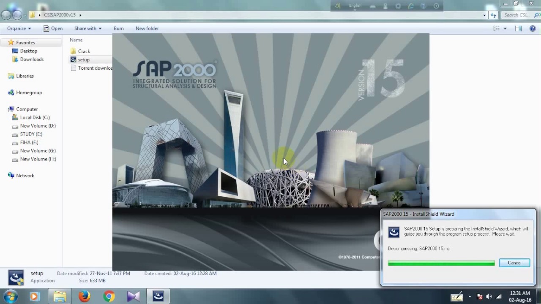
Task: Click the IE icon in language bar
Action: coord(410,6)
